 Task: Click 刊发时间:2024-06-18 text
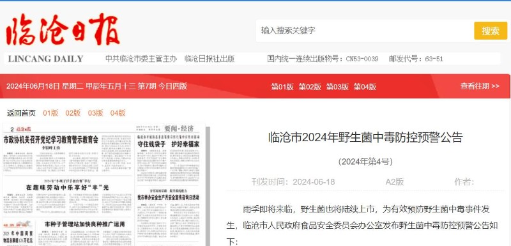coord(293,182)
